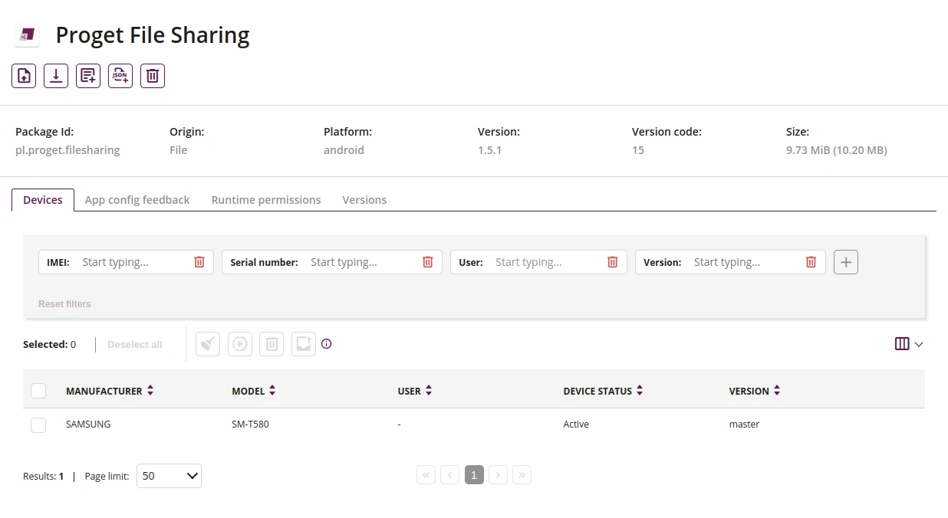Viewport: 948px width, 518px height.
Task: Focus the User filter input field
Action: click(546, 262)
